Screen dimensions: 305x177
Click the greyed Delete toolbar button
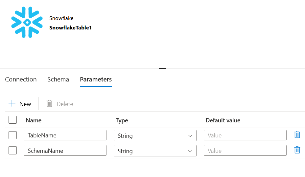point(60,104)
